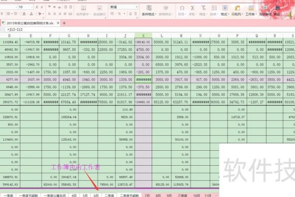Image resolution: width=295 pixels, height=197 pixels.
Task: Expand the Conditional Formatting dropdown arrow
Action: coord(156,14)
